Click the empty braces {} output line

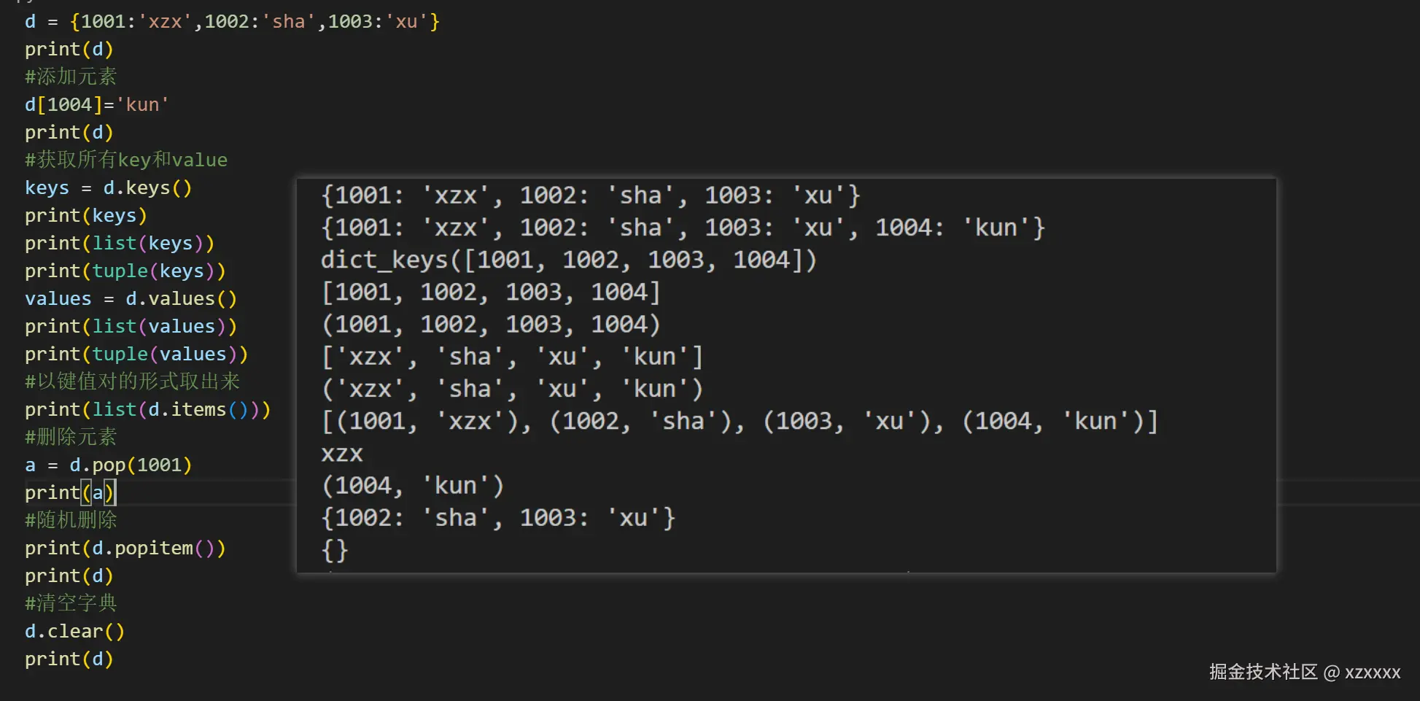pos(335,549)
